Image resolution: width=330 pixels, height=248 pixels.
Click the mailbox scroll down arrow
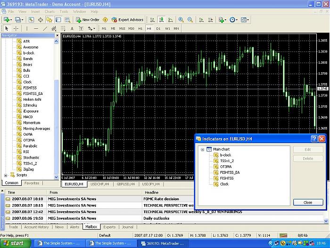pyautogui.click(x=326, y=221)
